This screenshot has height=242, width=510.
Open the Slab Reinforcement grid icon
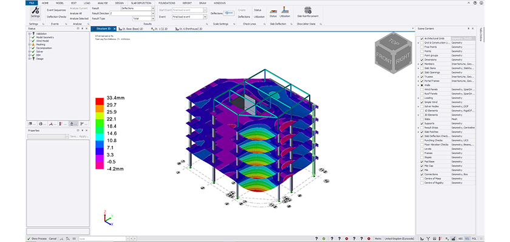(x=308, y=11)
